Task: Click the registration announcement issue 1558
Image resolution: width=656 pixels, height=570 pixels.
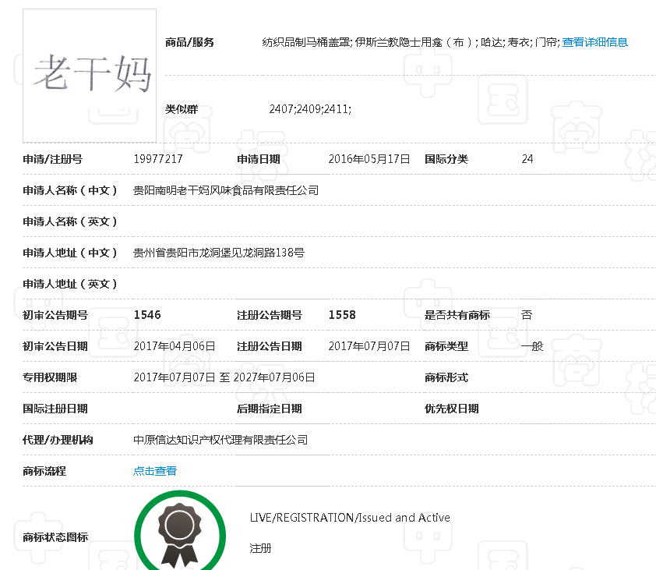Action: point(342,315)
